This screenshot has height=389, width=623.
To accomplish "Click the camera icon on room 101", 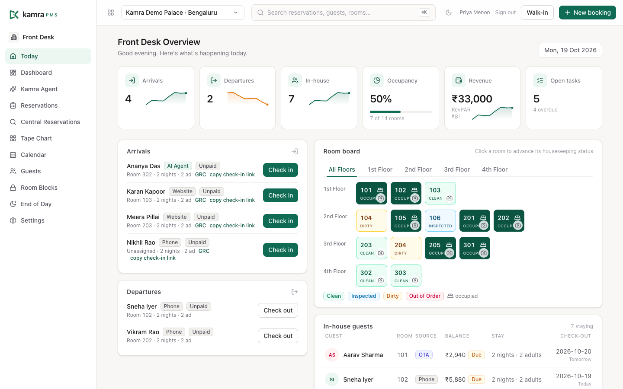I will (381, 198).
